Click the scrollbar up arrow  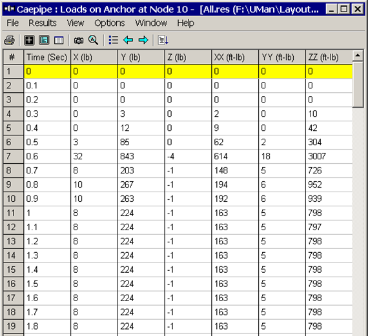(x=358, y=55)
